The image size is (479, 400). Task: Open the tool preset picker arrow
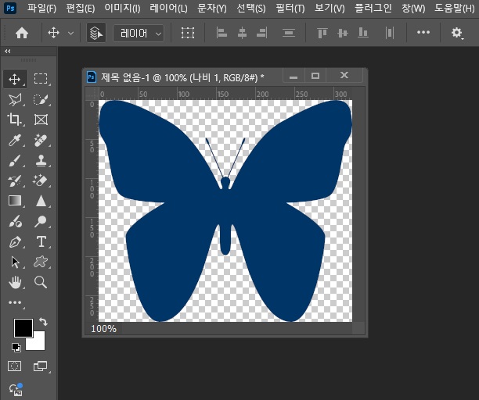pyautogui.click(x=70, y=33)
